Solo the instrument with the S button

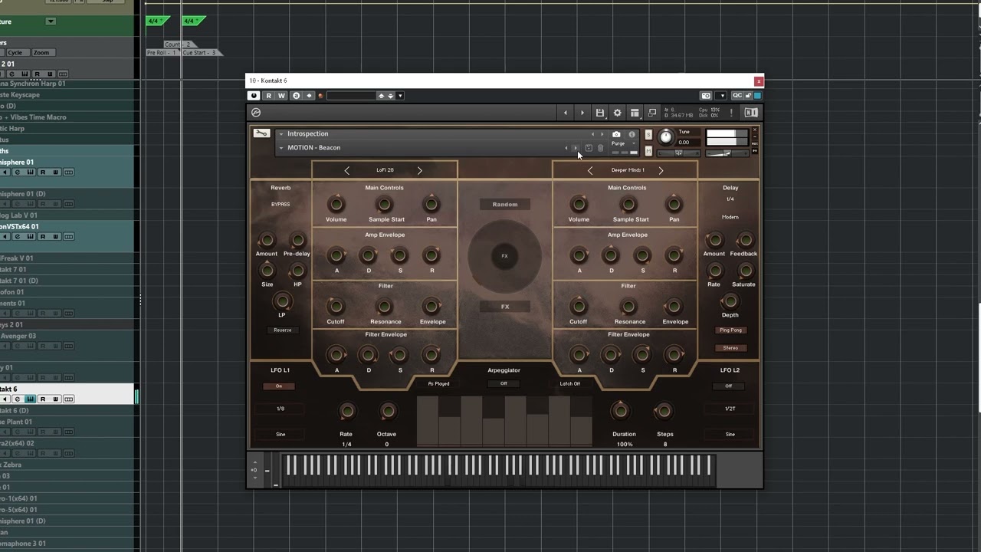pos(648,134)
